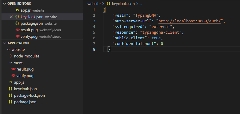Screen dimensions: 240x114
Task: Collapse the views folder
Action: coord(11,63)
